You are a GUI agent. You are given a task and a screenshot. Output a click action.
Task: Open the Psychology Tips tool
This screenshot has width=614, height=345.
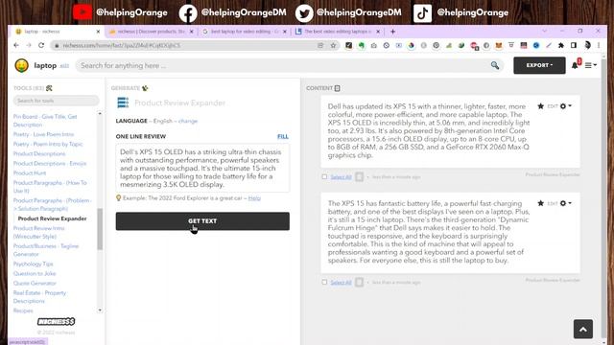point(33,264)
